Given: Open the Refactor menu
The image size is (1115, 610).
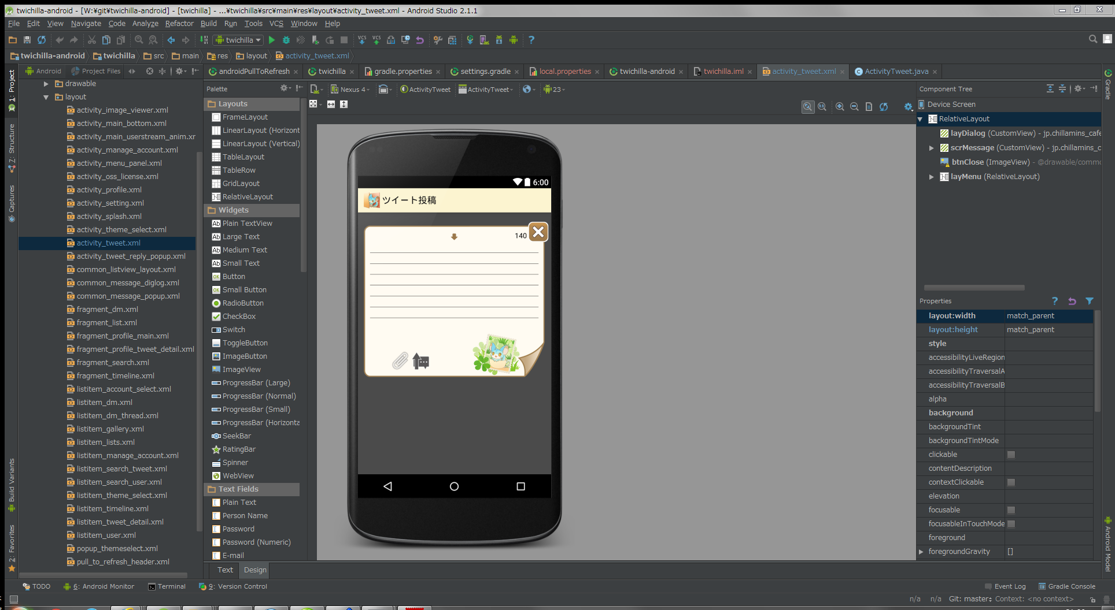Looking at the screenshot, I should [179, 23].
